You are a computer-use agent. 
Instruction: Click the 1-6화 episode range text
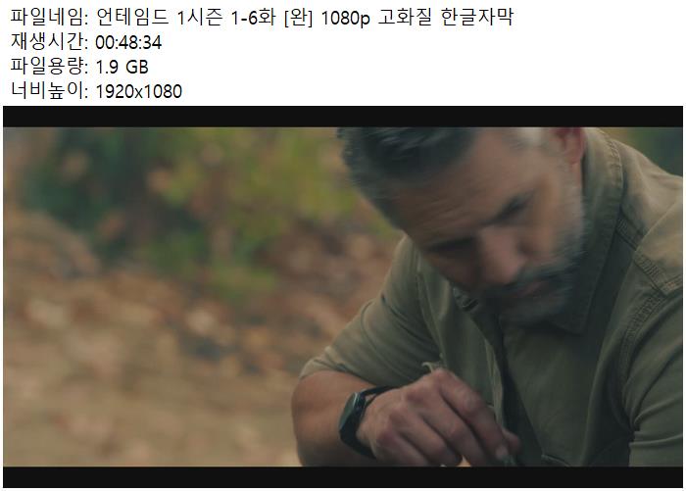[253, 18]
